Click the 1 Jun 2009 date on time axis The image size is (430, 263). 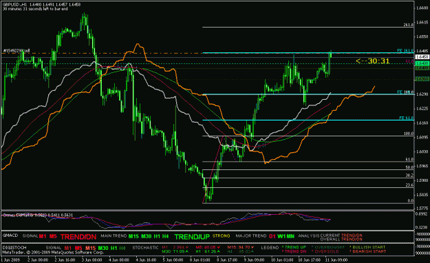pos(11,260)
